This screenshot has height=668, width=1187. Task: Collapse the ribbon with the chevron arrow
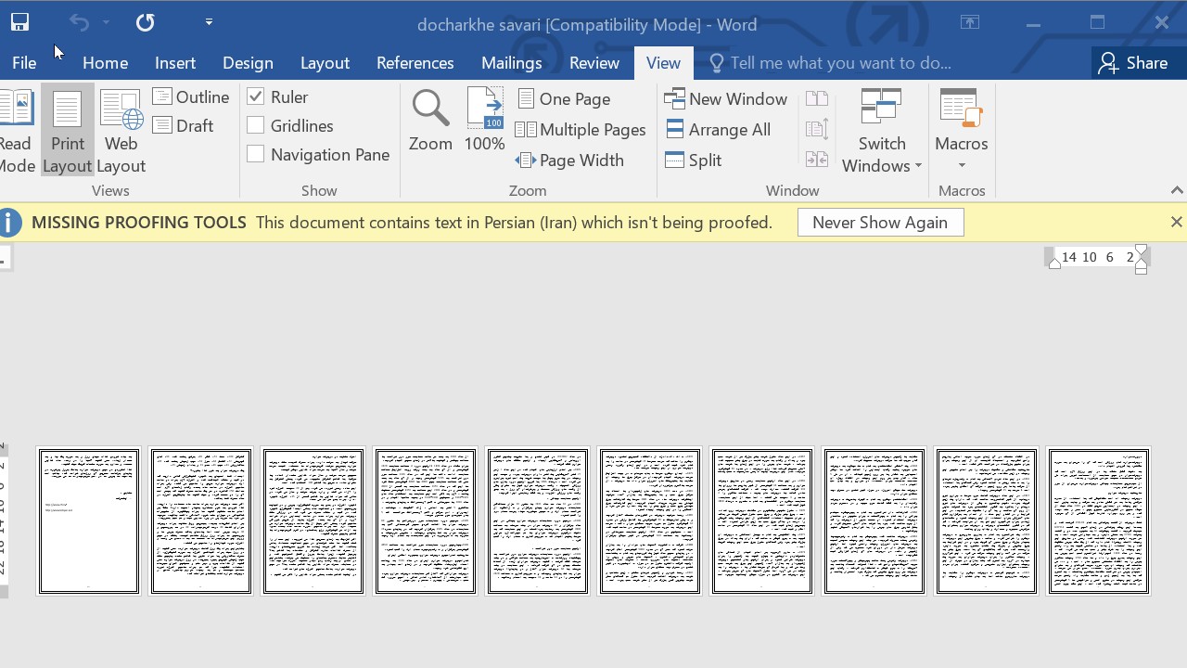[x=1177, y=190]
